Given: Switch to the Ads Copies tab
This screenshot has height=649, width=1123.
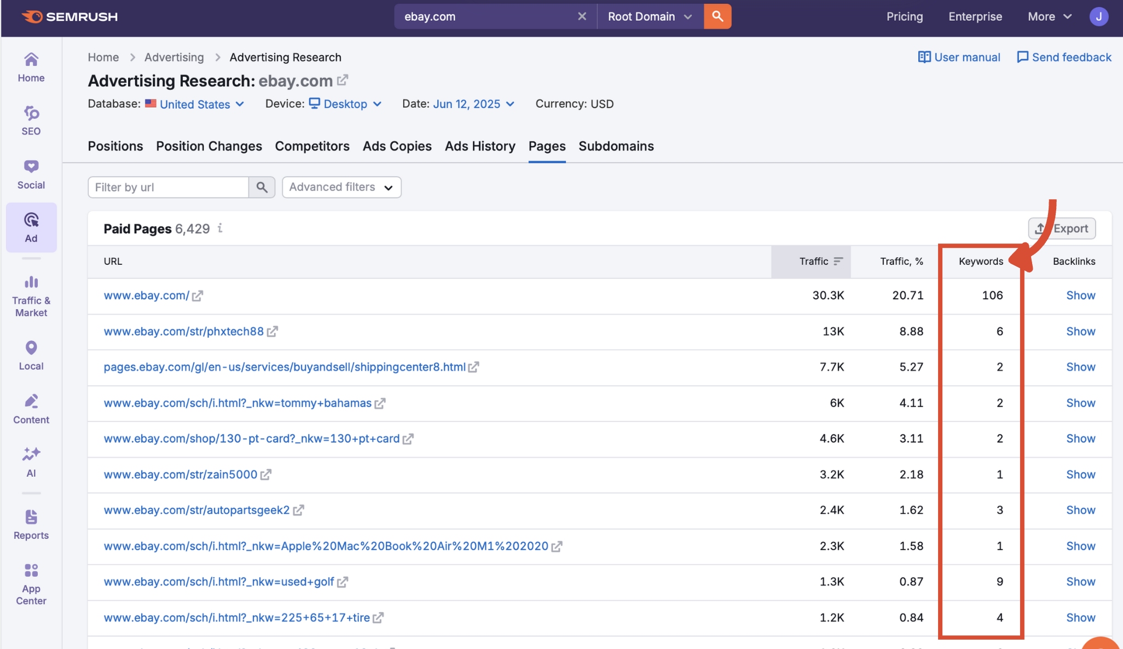Looking at the screenshot, I should click(397, 146).
